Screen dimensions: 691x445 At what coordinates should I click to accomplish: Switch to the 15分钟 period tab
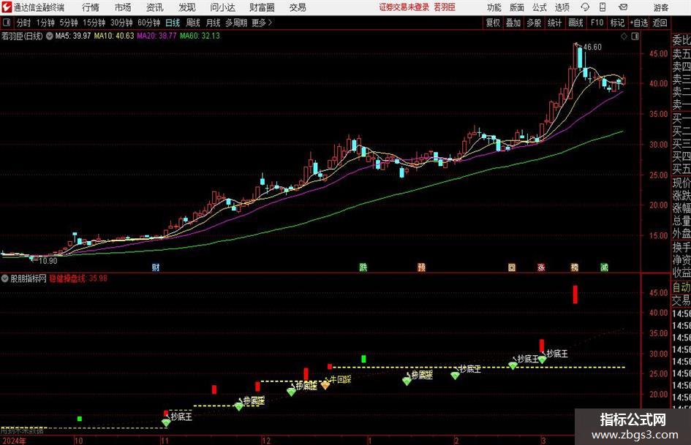point(94,23)
